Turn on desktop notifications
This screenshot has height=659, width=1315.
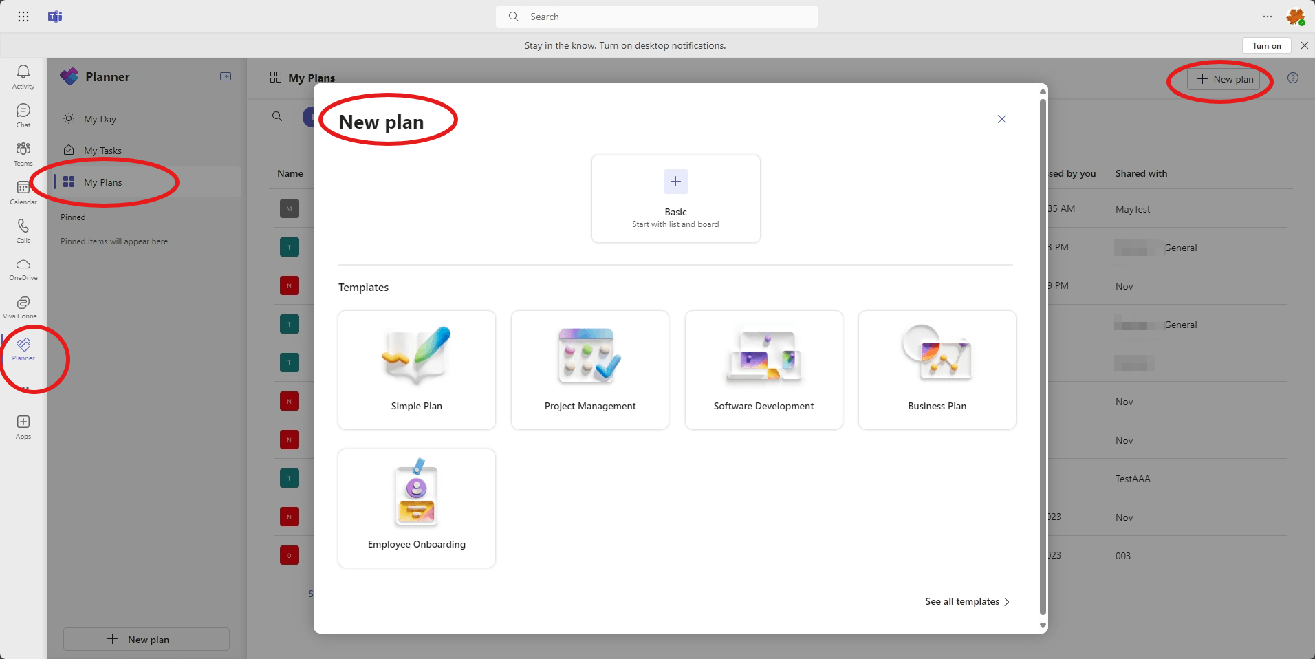point(1265,45)
